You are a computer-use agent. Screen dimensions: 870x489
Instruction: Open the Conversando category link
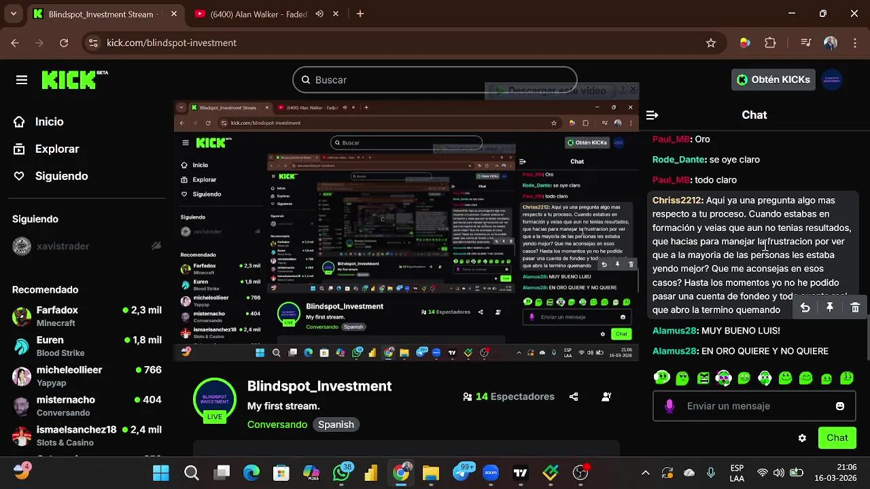point(277,424)
